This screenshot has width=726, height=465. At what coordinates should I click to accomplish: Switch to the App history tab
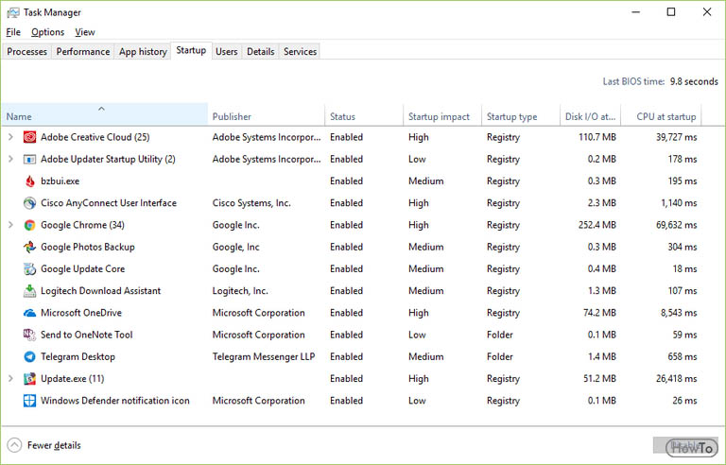143,51
